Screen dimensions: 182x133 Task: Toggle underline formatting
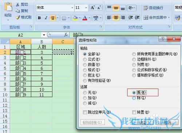[x=53, y=18]
